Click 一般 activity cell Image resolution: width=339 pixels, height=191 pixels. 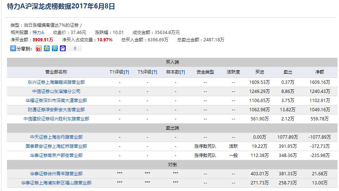click(x=233, y=155)
